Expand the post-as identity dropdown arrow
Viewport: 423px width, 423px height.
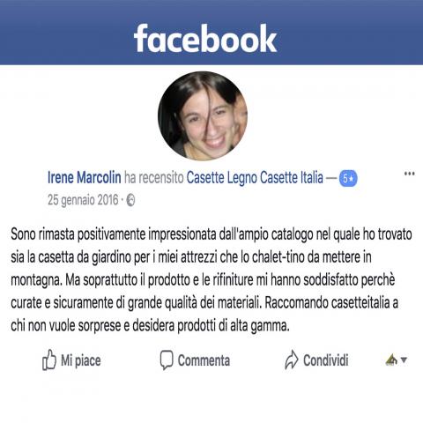[x=404, y=360]
